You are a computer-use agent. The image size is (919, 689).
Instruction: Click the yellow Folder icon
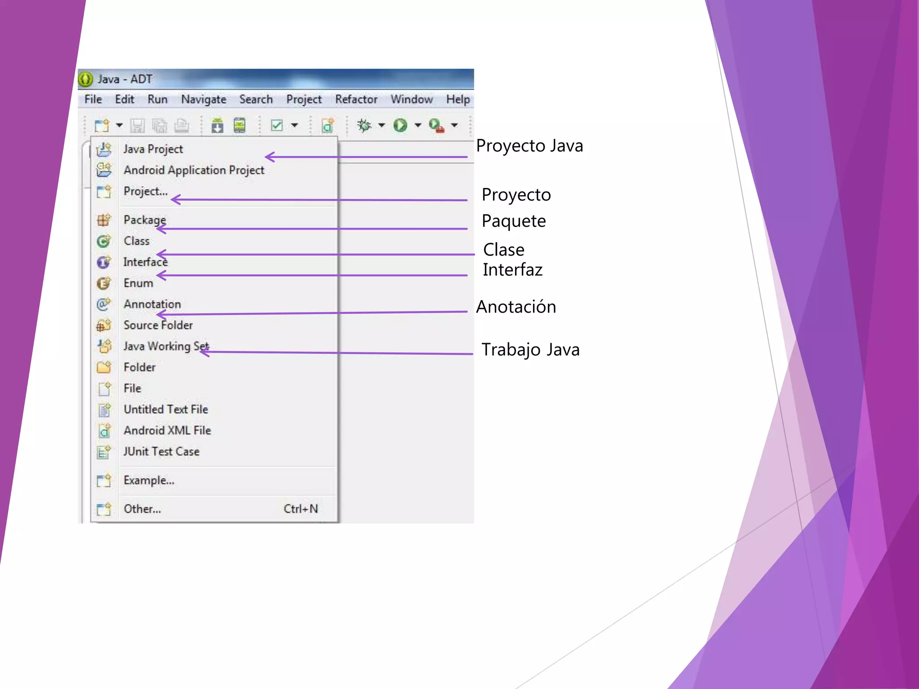[x=104, y=367]
